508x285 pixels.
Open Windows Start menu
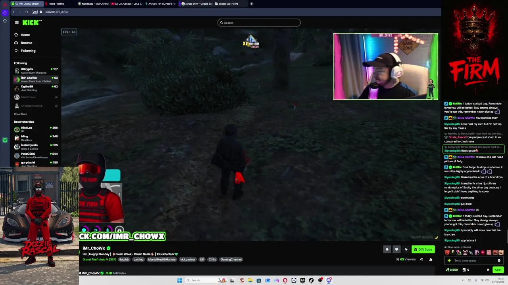(x=179, y=280)
